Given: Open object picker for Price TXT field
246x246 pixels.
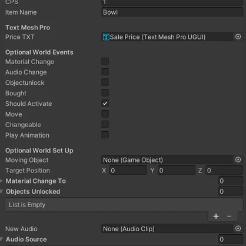Looking at the screenshot, I should 238,36.
